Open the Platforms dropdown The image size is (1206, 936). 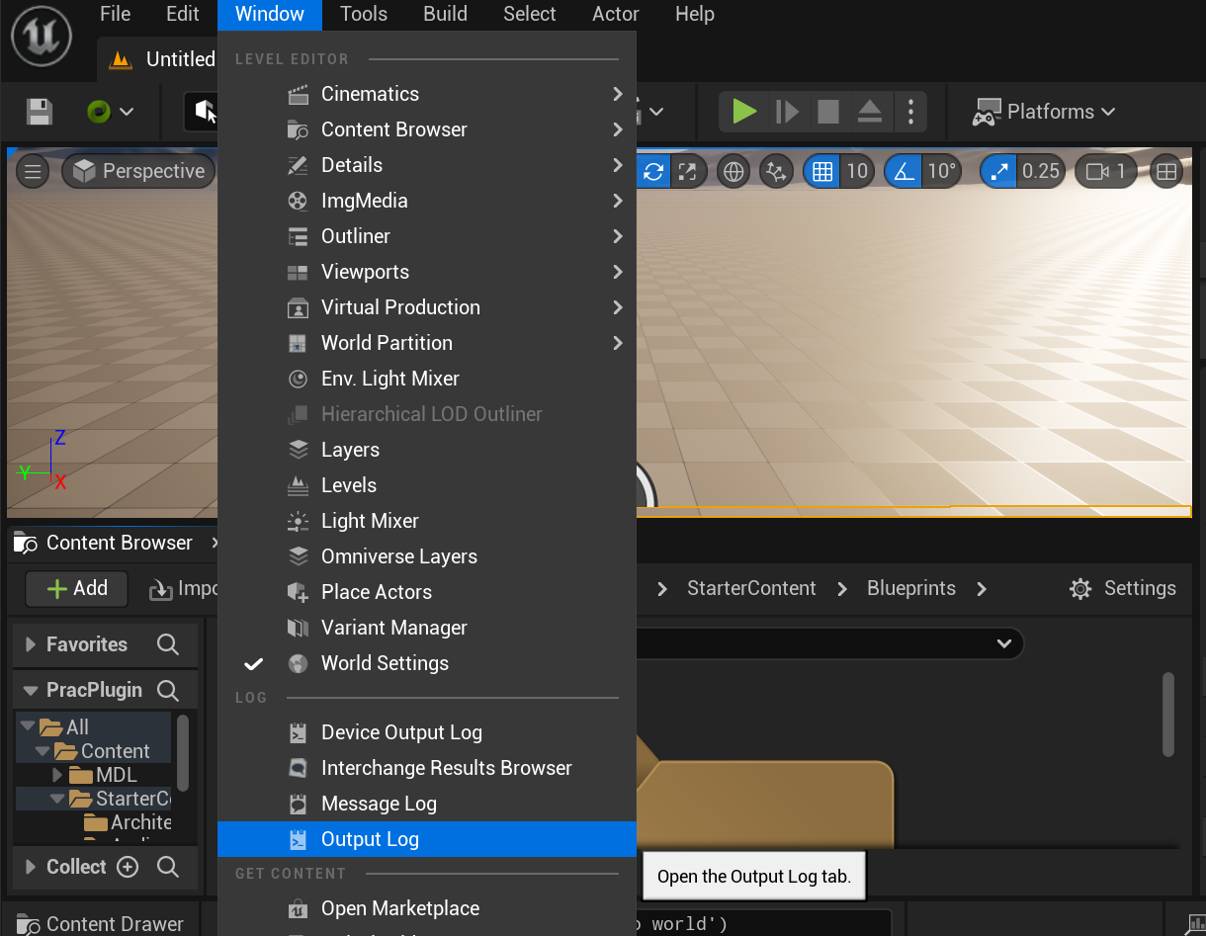(1045, 112)
